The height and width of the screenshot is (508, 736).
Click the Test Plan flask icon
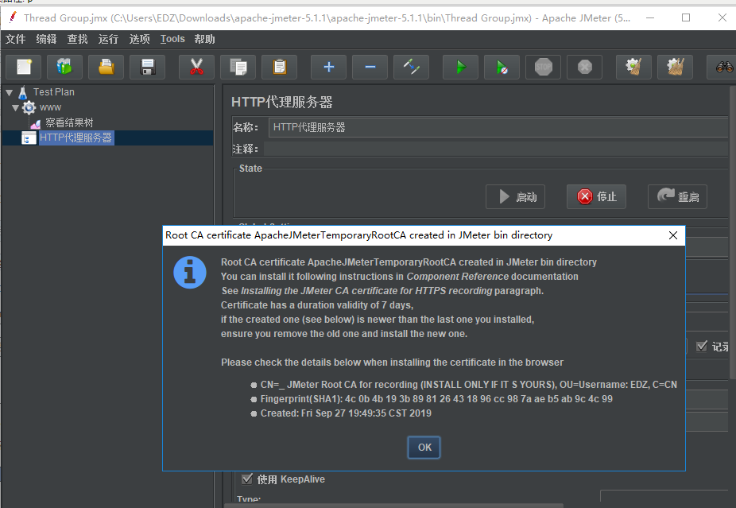(22, 92)
